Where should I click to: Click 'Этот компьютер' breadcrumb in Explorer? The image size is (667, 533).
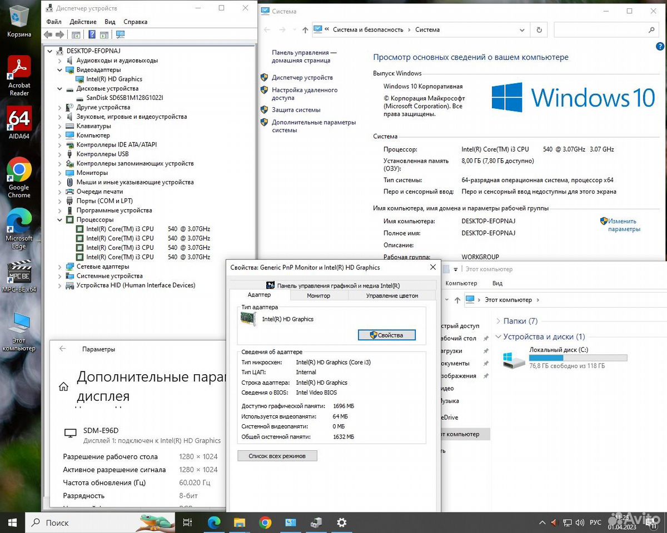[508, 300]
